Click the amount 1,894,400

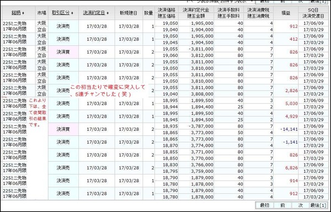pos(202,107)
